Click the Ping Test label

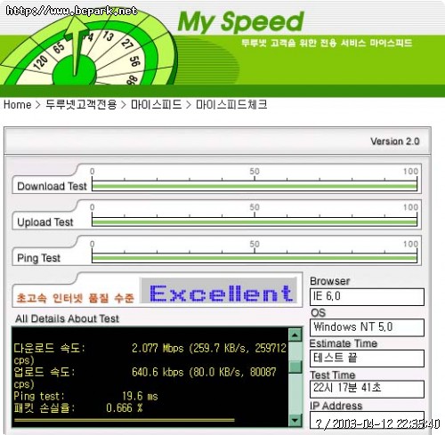coord(38,258)
